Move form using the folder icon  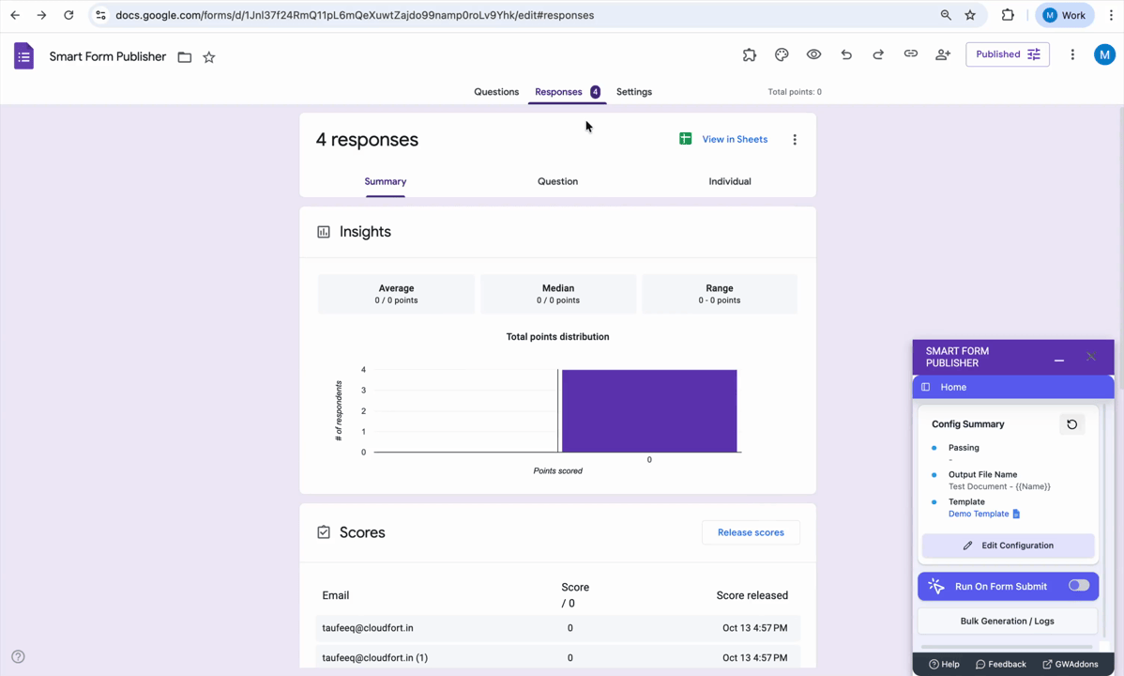pos(185,57)
